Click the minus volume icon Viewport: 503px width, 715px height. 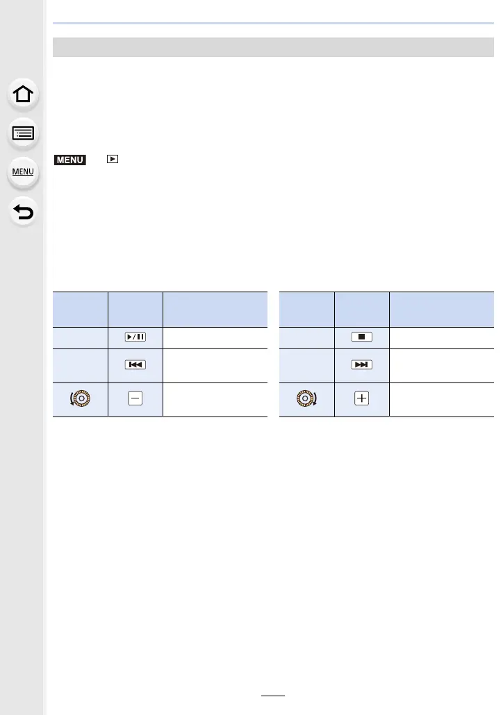pyautogui.click(x=135, y=399)
